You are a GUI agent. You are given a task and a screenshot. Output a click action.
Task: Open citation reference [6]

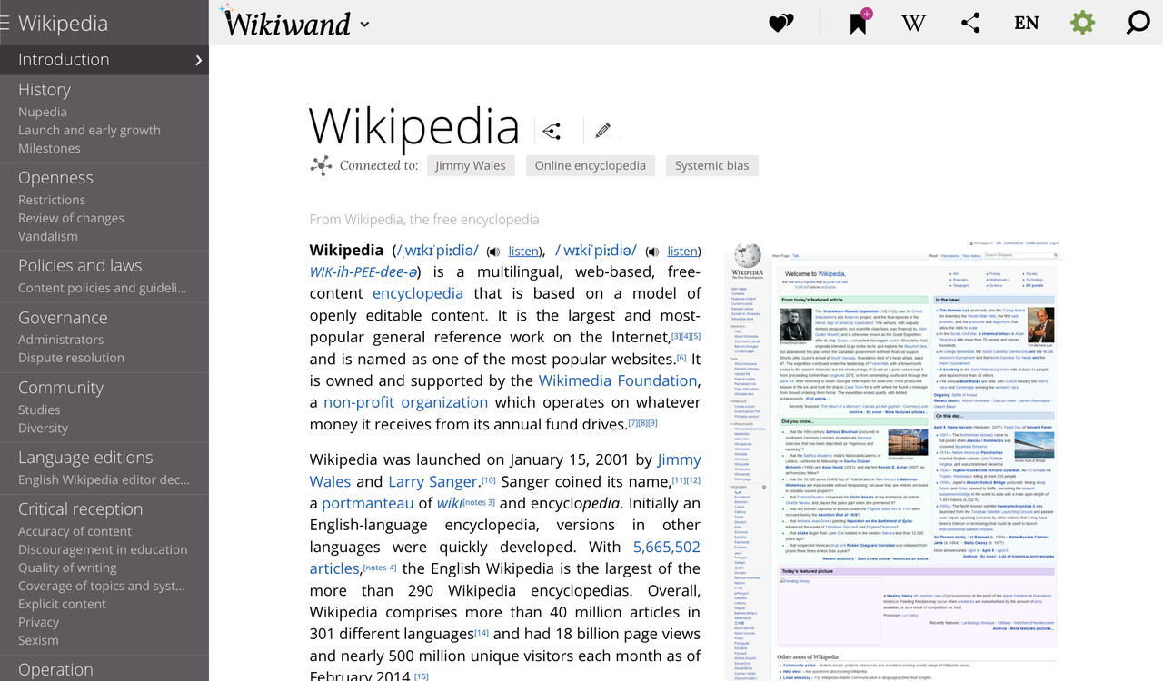coord(681,357)
